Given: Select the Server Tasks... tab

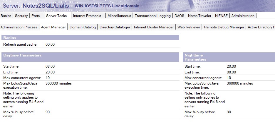Looking at the screenshot, I should (x=58, y=16).
